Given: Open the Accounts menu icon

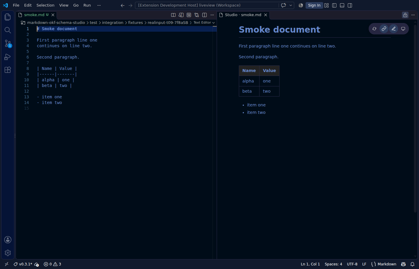Looking at the screenshot, I should pyautogui.click(x=8, y=240).
